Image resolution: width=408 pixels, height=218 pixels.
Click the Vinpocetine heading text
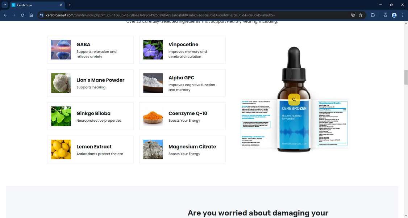click(x=183, y=45)
